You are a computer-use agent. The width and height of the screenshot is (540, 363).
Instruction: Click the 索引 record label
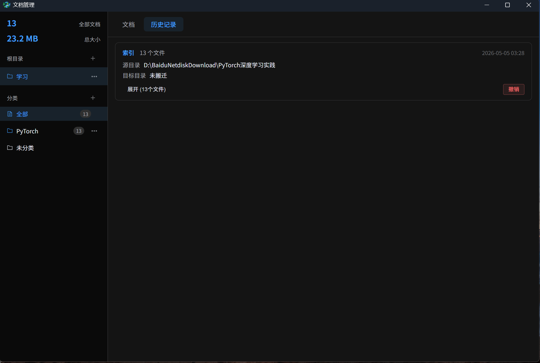pyautogui.click(x=128, y=53)
